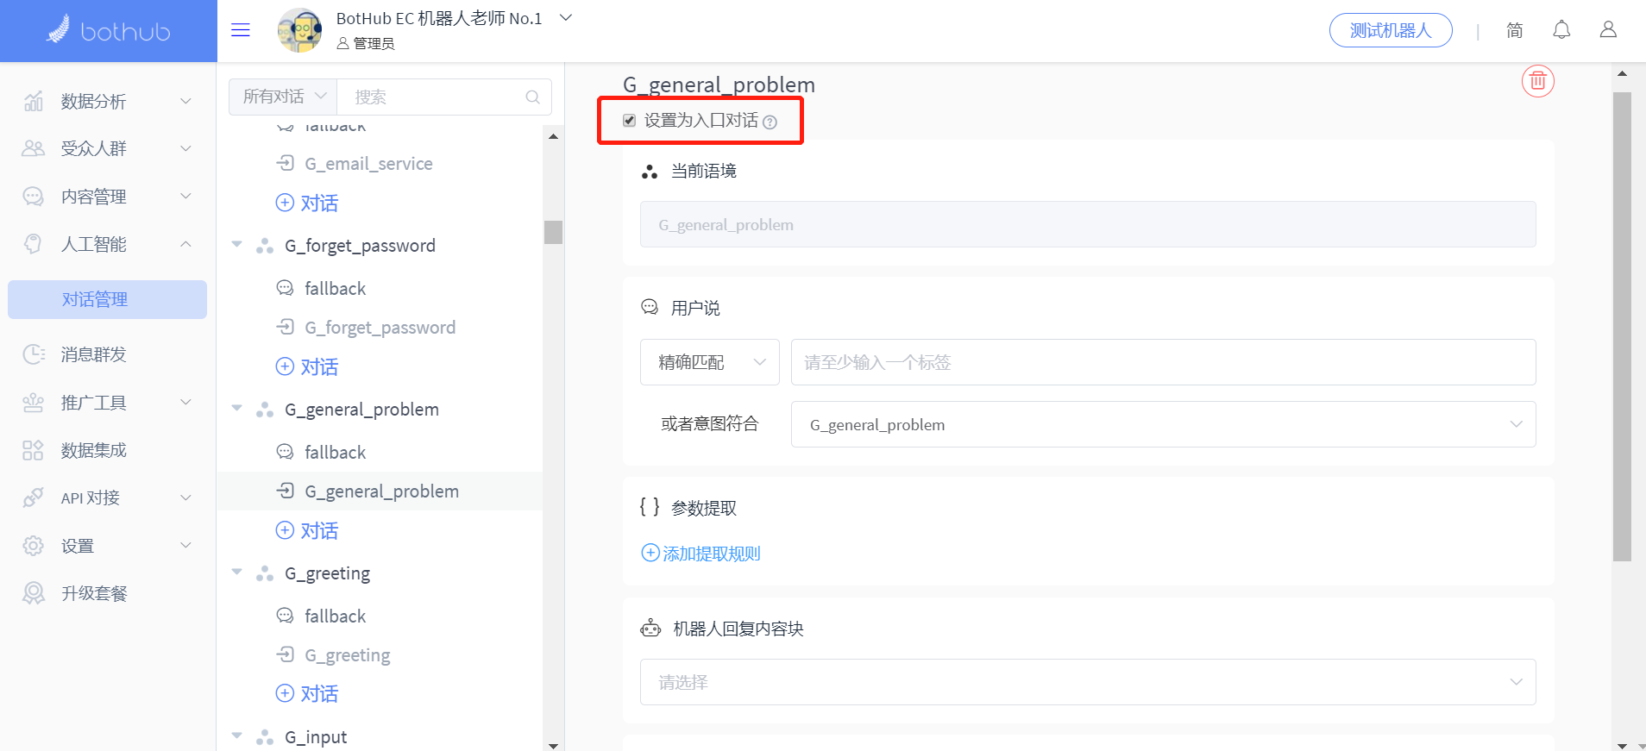Viewport: 1646px width, 751px height.
Task: Click the 数据集成 grid icon
Action: click(33, 450)
